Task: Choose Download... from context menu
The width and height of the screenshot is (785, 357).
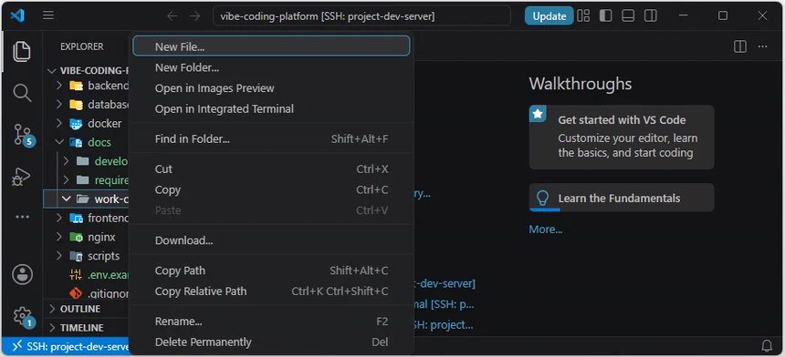Action: pyautogui.click(x=271, y=240)
